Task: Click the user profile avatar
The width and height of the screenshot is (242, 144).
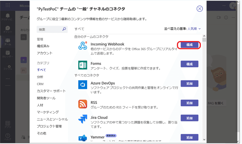Action: pyautogui.click(x=232, y=6)
